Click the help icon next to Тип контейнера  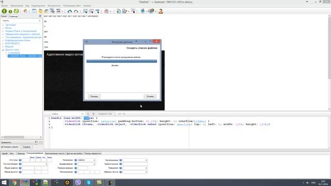(x=20, y=164)
